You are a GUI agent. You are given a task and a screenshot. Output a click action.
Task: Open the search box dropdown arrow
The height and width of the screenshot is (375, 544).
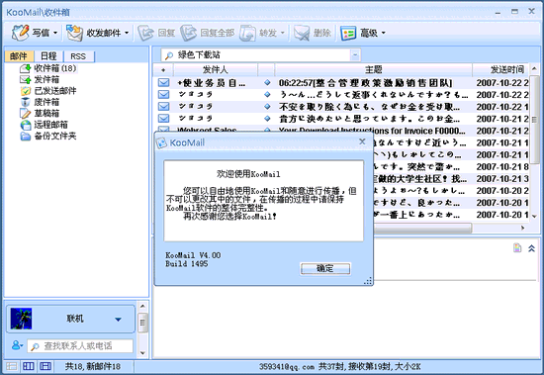(x=355, y=54)
